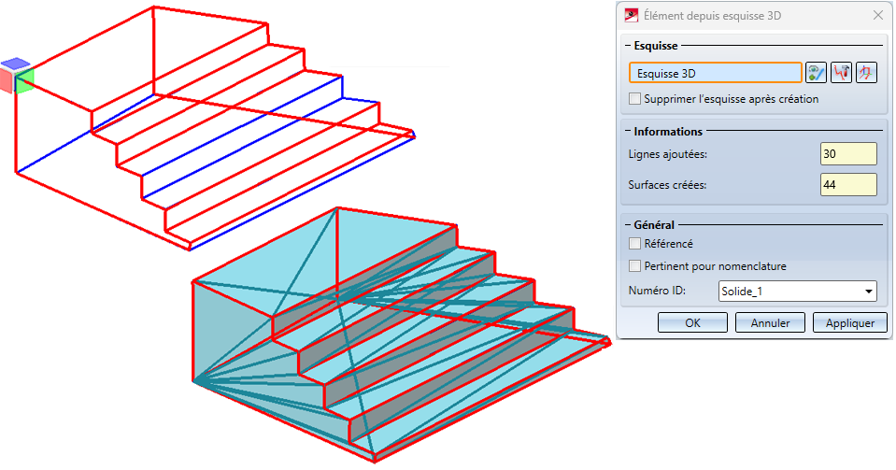
Task: Enable 'Supprimer l'esquisse après création' checkbox
Action: [634, 99]
